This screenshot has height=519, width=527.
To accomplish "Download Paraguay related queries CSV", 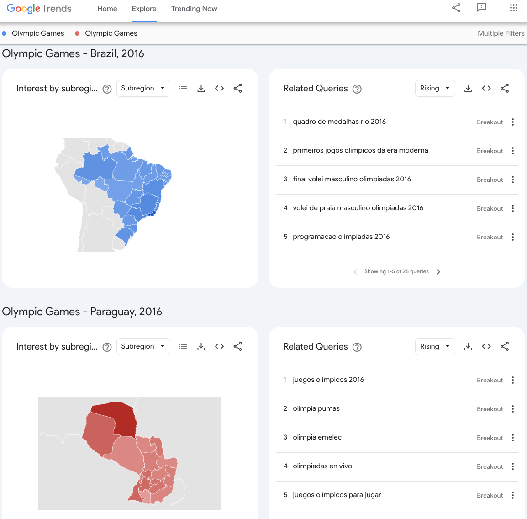I will [x=468, y=347].
